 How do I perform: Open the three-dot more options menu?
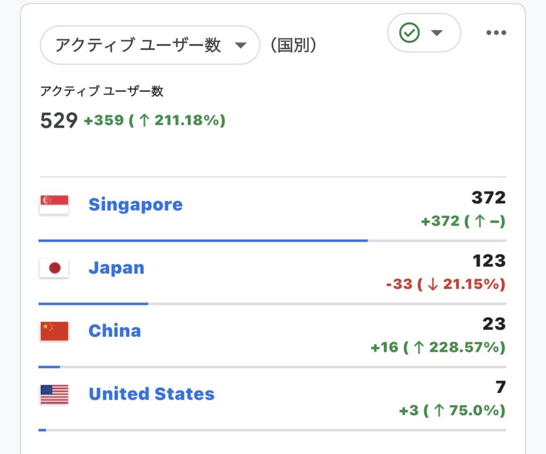pos(496,33)
